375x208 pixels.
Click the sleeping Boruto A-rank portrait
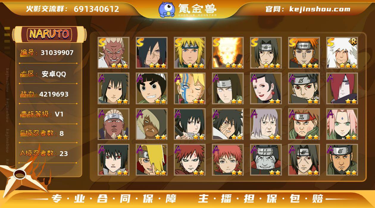tap(190, 88)
